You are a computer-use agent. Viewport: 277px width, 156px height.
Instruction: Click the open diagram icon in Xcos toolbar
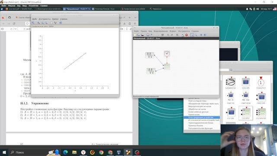tap(139, 35)
